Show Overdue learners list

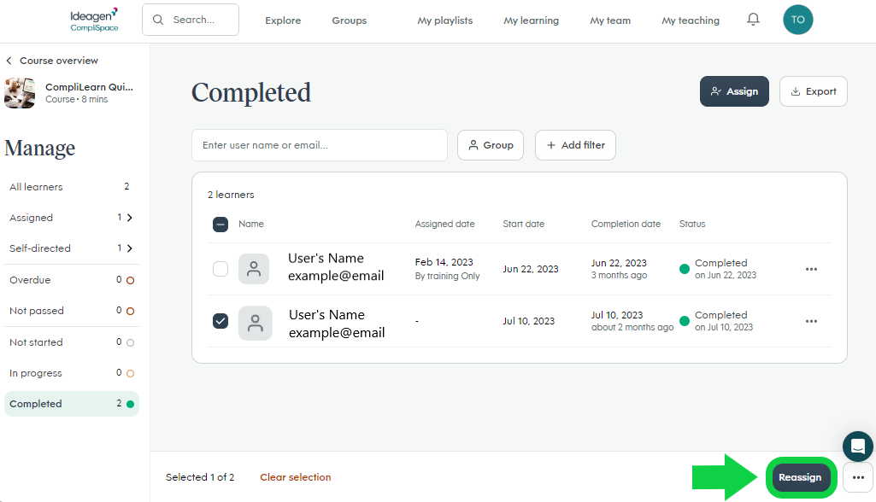[x=72, y=280]
